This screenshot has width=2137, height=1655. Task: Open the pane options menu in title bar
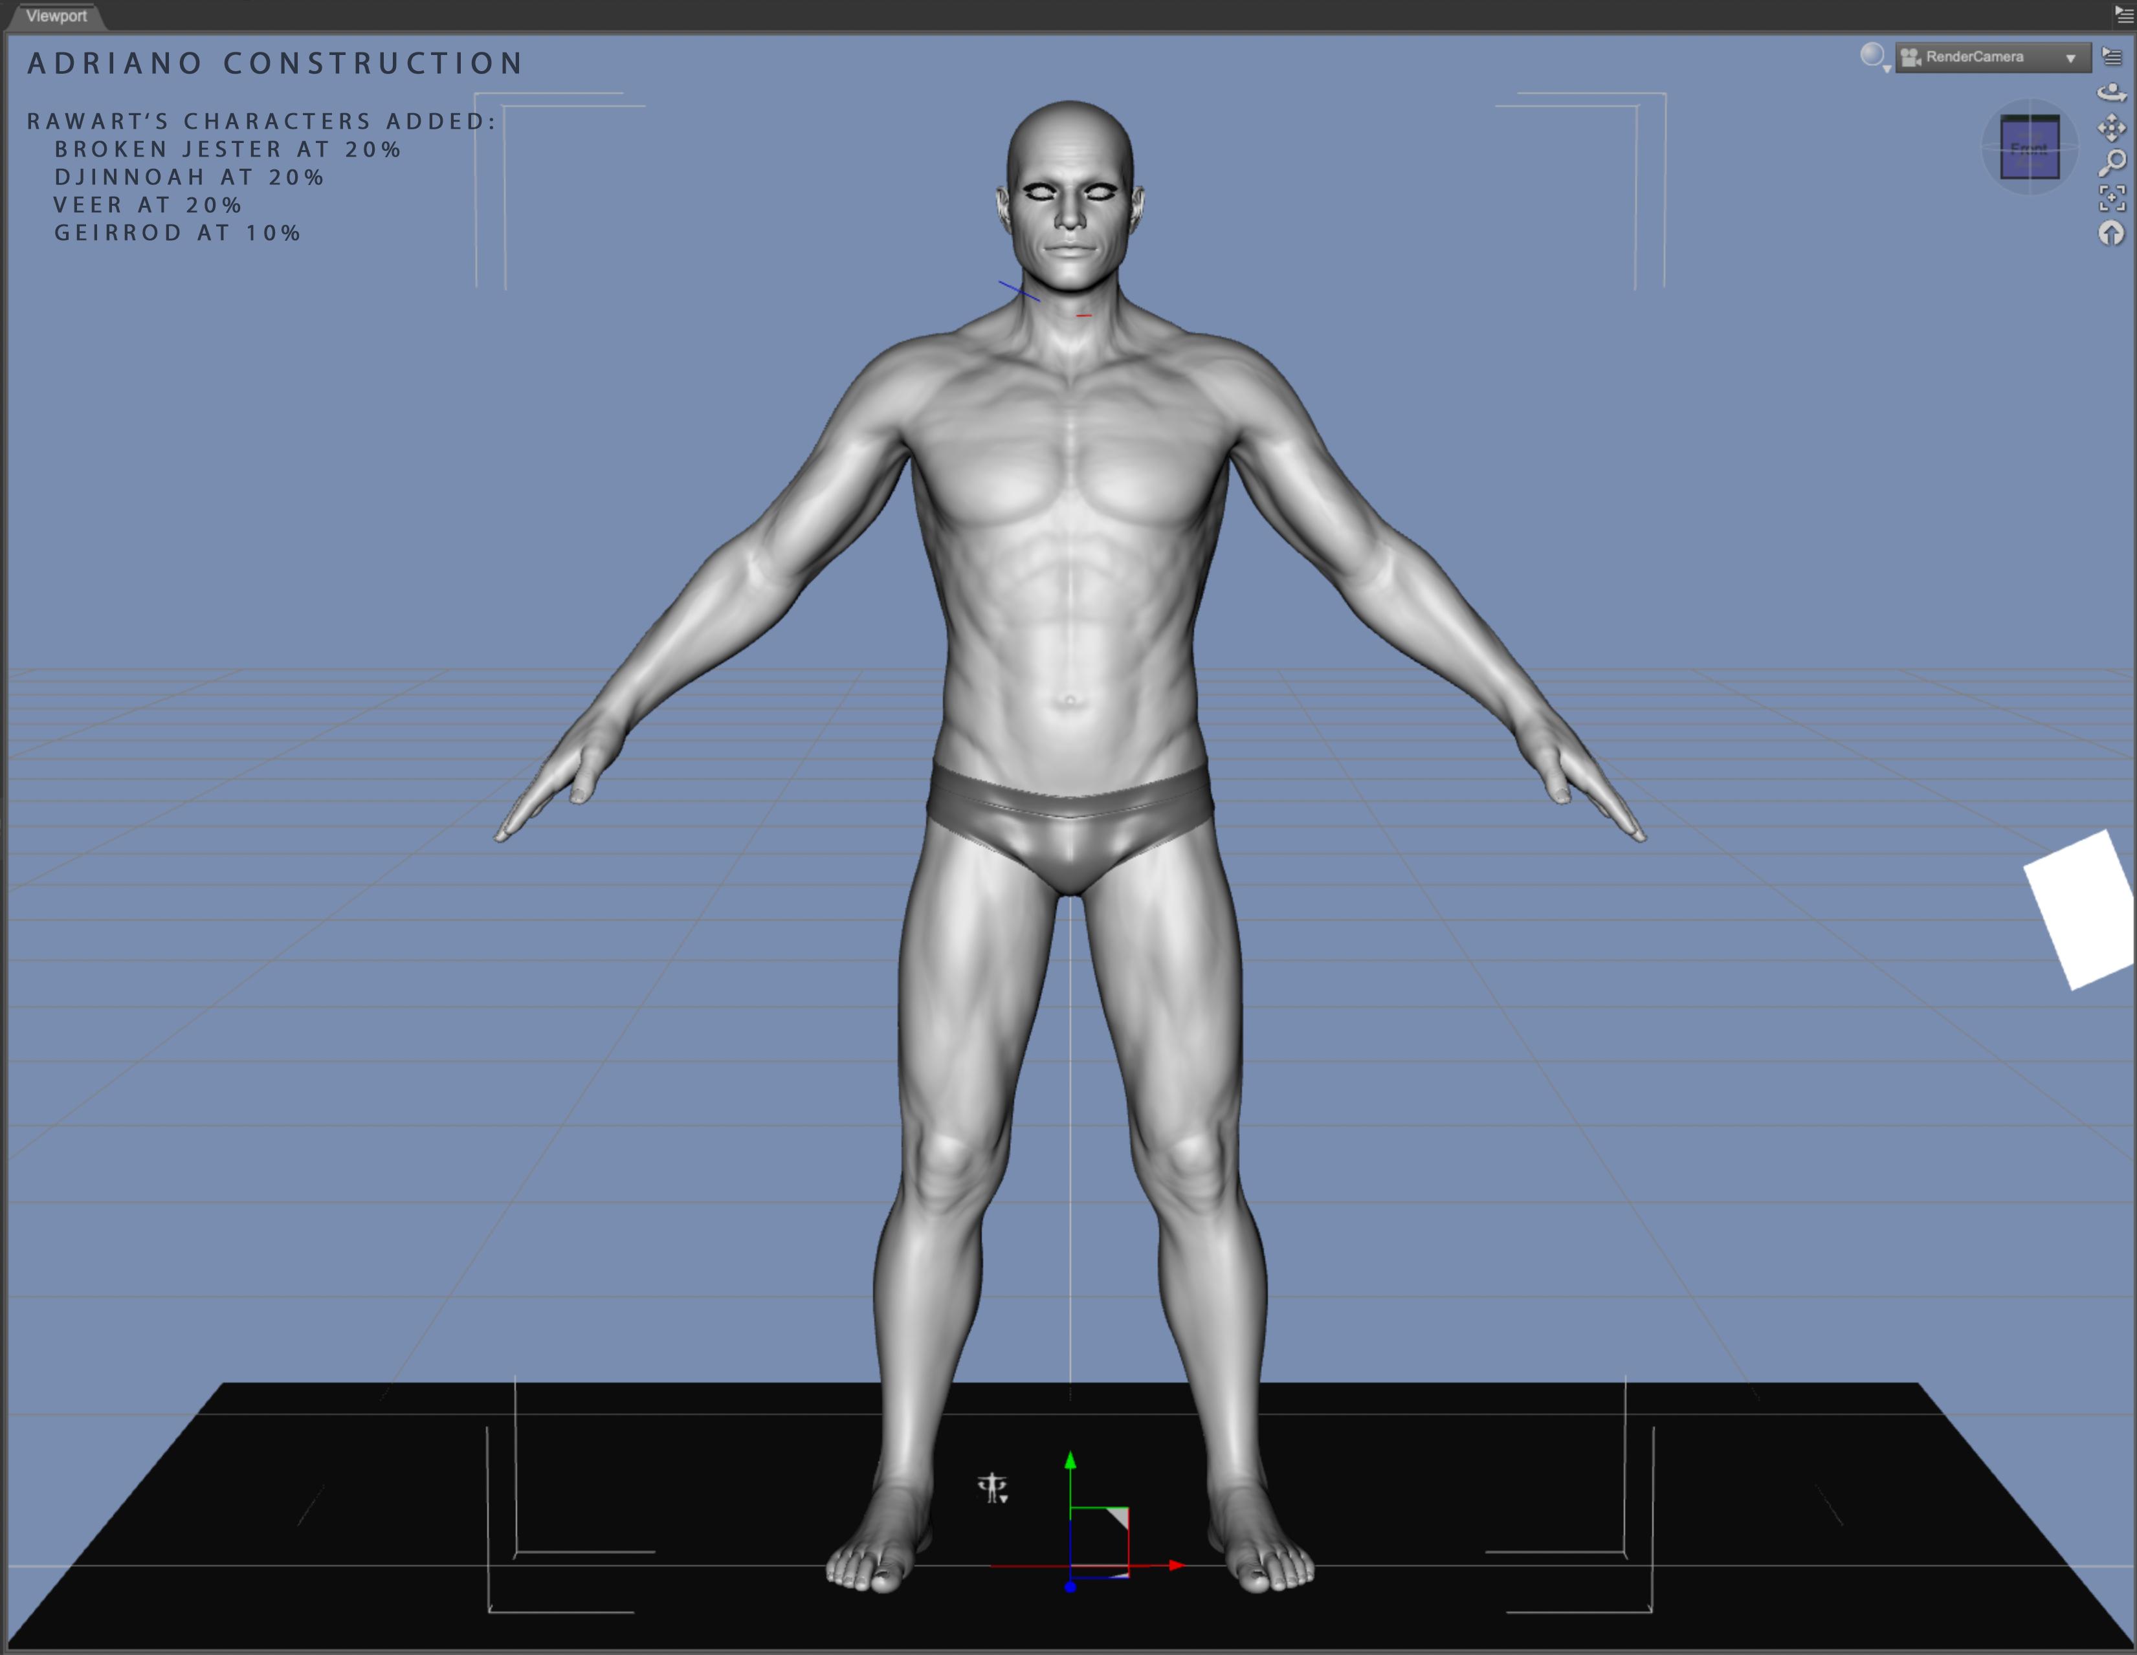[2123, 15]
